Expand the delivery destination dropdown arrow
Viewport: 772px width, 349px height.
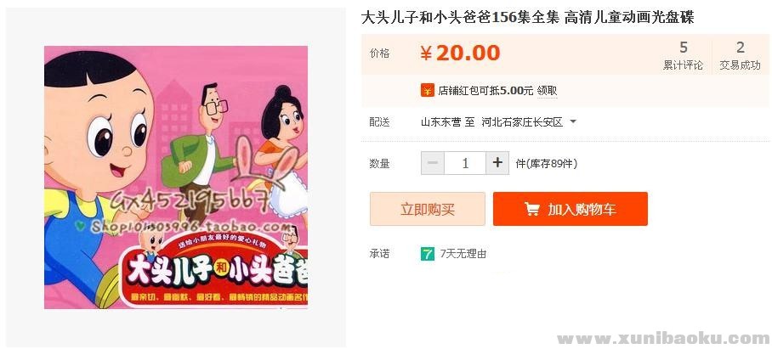pyautogui.click(x=572, y=122)
